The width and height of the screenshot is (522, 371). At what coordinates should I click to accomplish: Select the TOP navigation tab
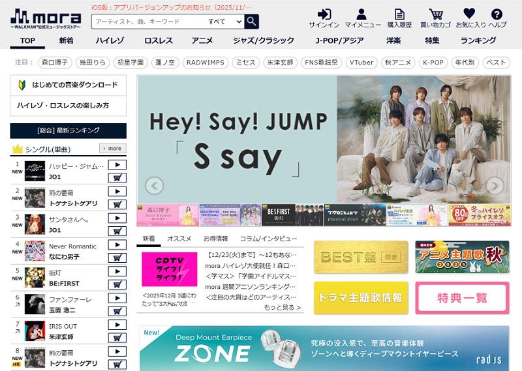[x=27, y=40]
